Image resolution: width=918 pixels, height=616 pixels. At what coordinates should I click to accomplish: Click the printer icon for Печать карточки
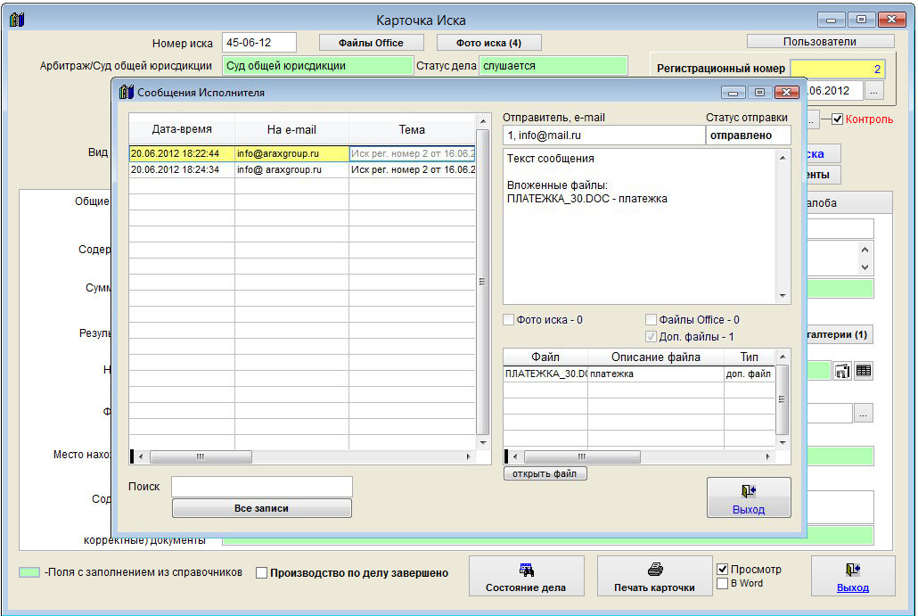point(654,571)
